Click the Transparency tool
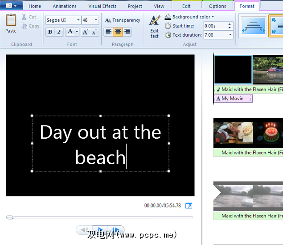The height and width of the screenshot is (245, 283). (123, 20)
